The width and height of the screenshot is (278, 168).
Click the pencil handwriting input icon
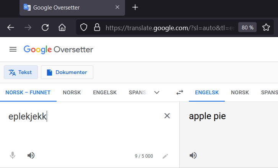click(165, 156)
